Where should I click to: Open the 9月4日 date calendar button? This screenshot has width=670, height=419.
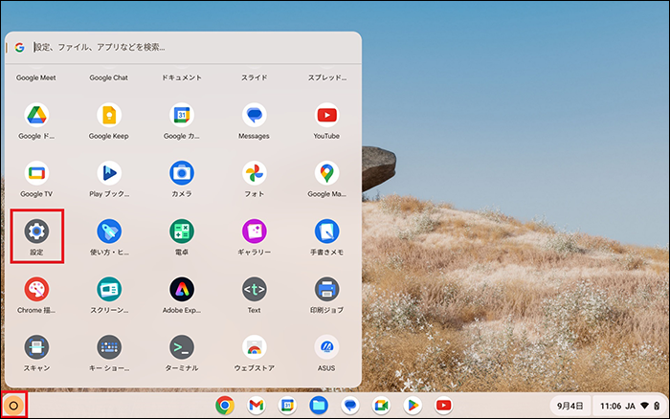569,406
